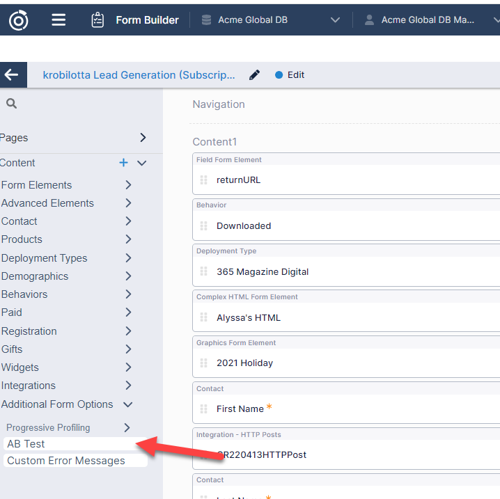Image resolution: width=500 pixels, height=499 pixels.
Task: Click drag handle for returnURL element
Action: click(204, 180)
